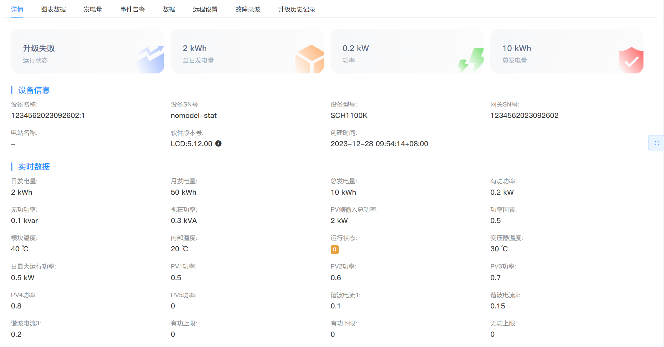This screenshot has height=347, width=664.
Task: Click the PV5功率 label
Action: [184, 295]
